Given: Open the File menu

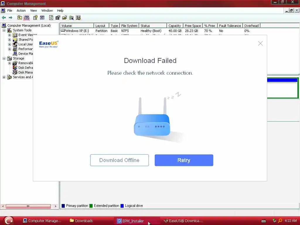Looking at the screenshot, I should pyautogui.click(x=10, y=11).
